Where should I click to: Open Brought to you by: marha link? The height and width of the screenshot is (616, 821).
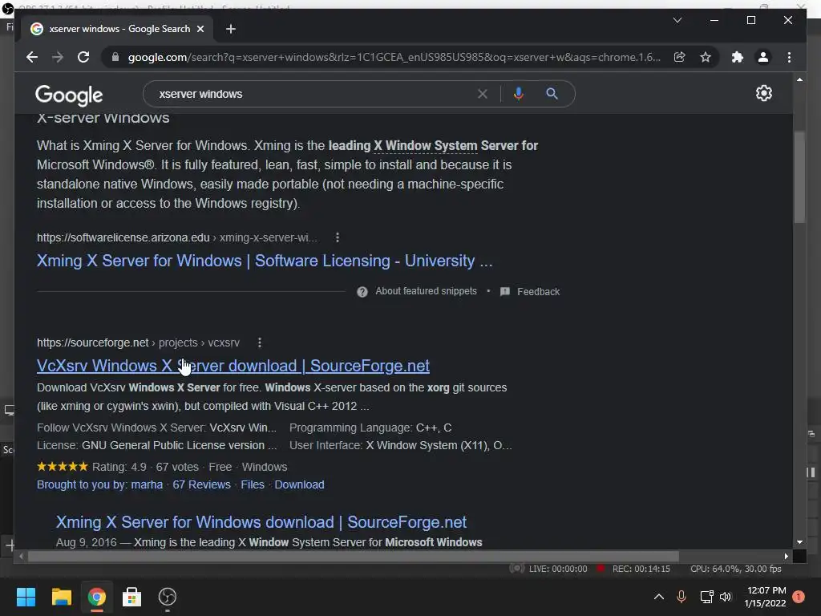point(99,484)
